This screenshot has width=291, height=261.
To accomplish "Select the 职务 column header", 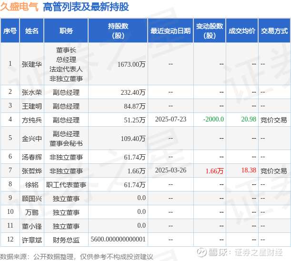I will point(66,30).
